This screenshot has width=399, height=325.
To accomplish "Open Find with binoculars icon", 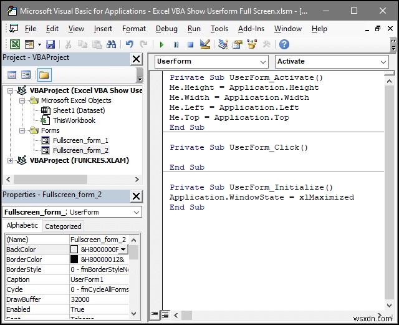I will tap(111, 44).
